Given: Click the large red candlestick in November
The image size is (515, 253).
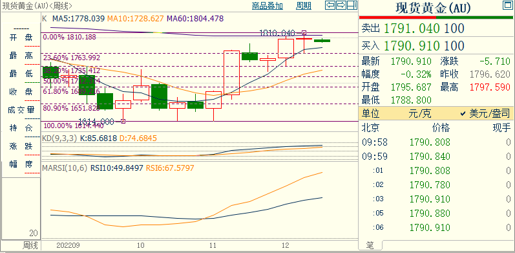Looking at the screenshot, I should (x=231, y=72).
